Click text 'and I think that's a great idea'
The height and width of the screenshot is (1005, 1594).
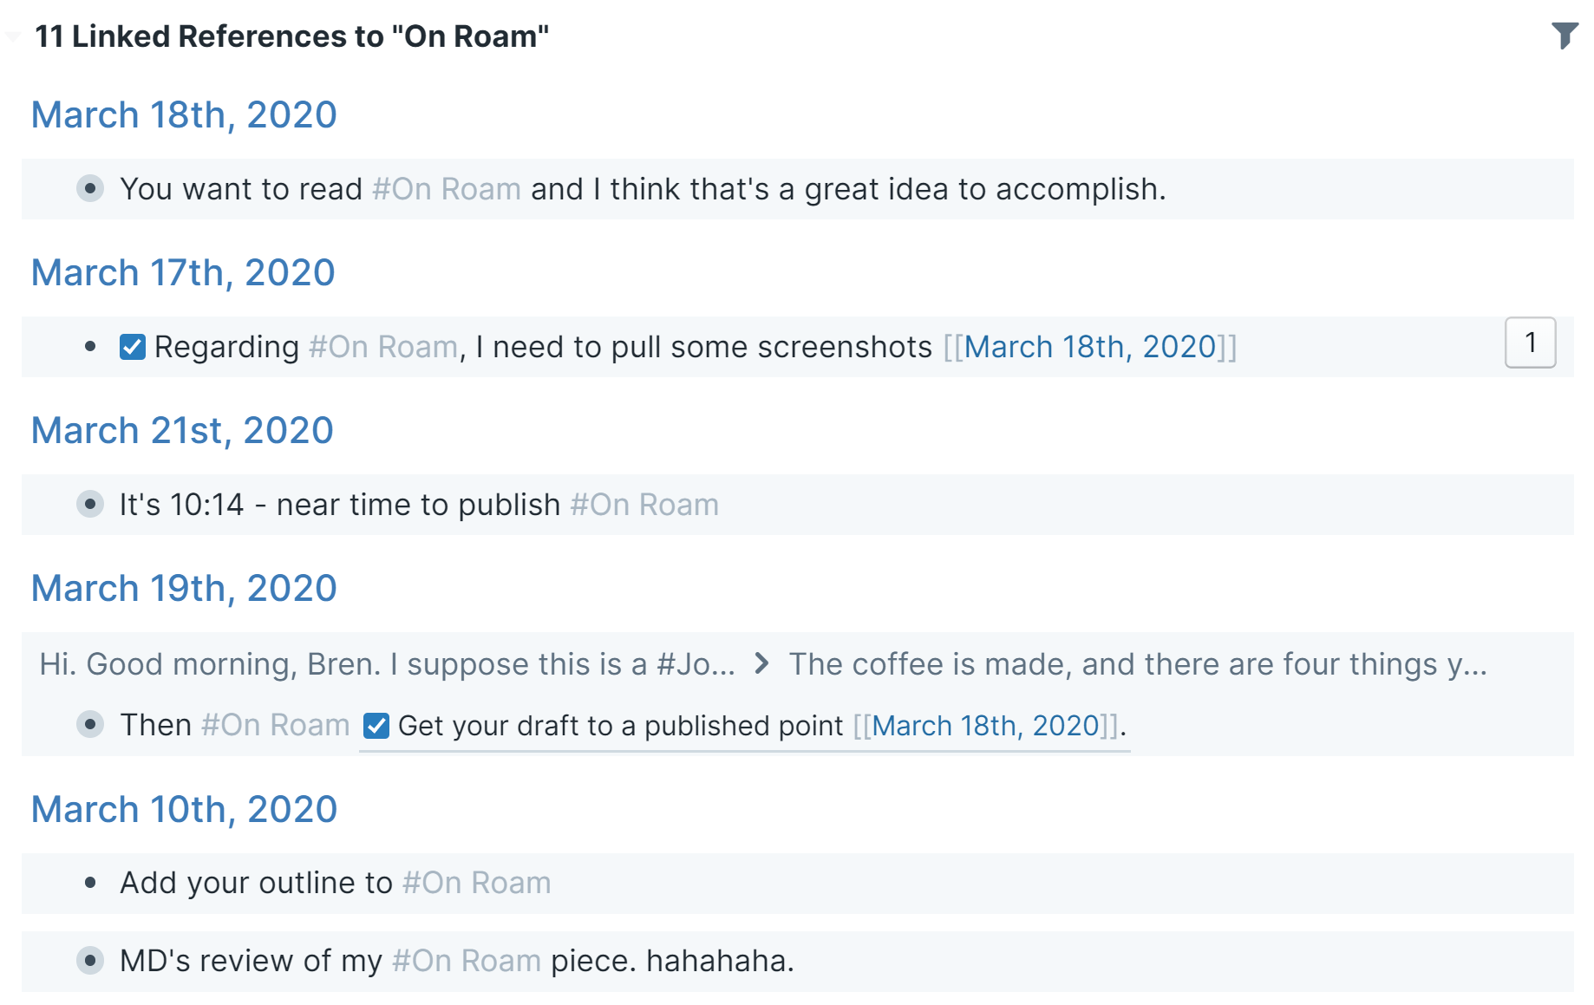pyautogui.click(x=739, y=189)
